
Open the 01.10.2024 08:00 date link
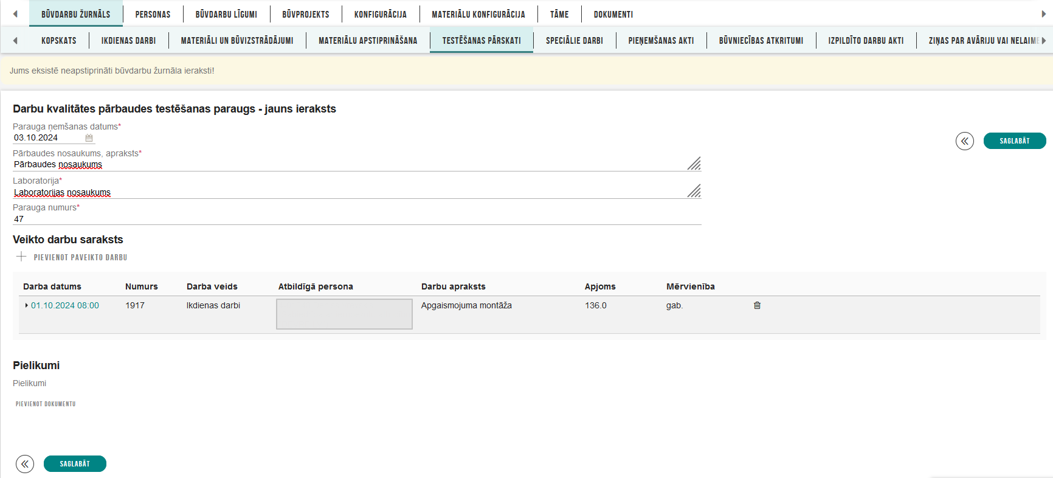(x=65, y=305)
